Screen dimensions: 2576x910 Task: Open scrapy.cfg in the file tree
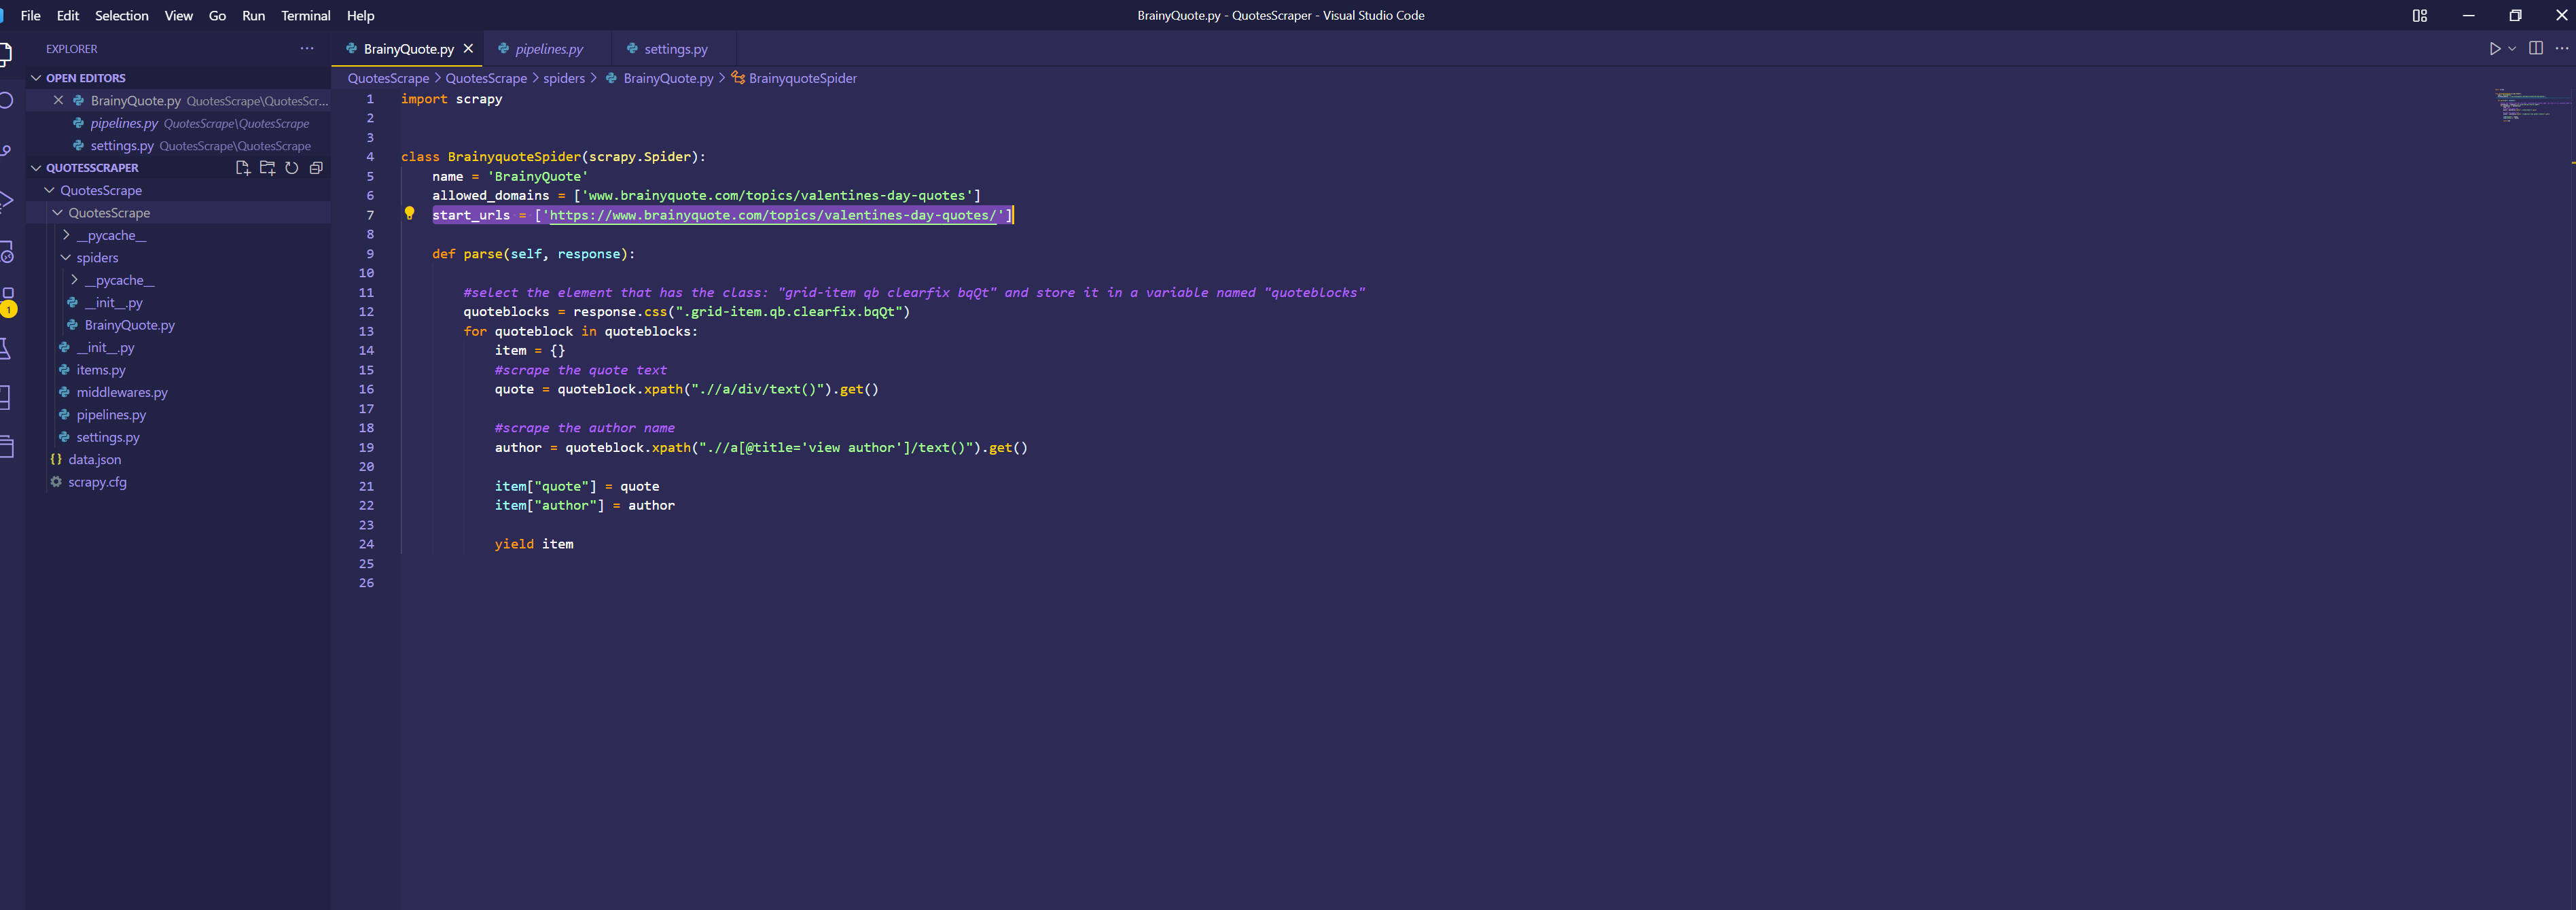point(97,481)
